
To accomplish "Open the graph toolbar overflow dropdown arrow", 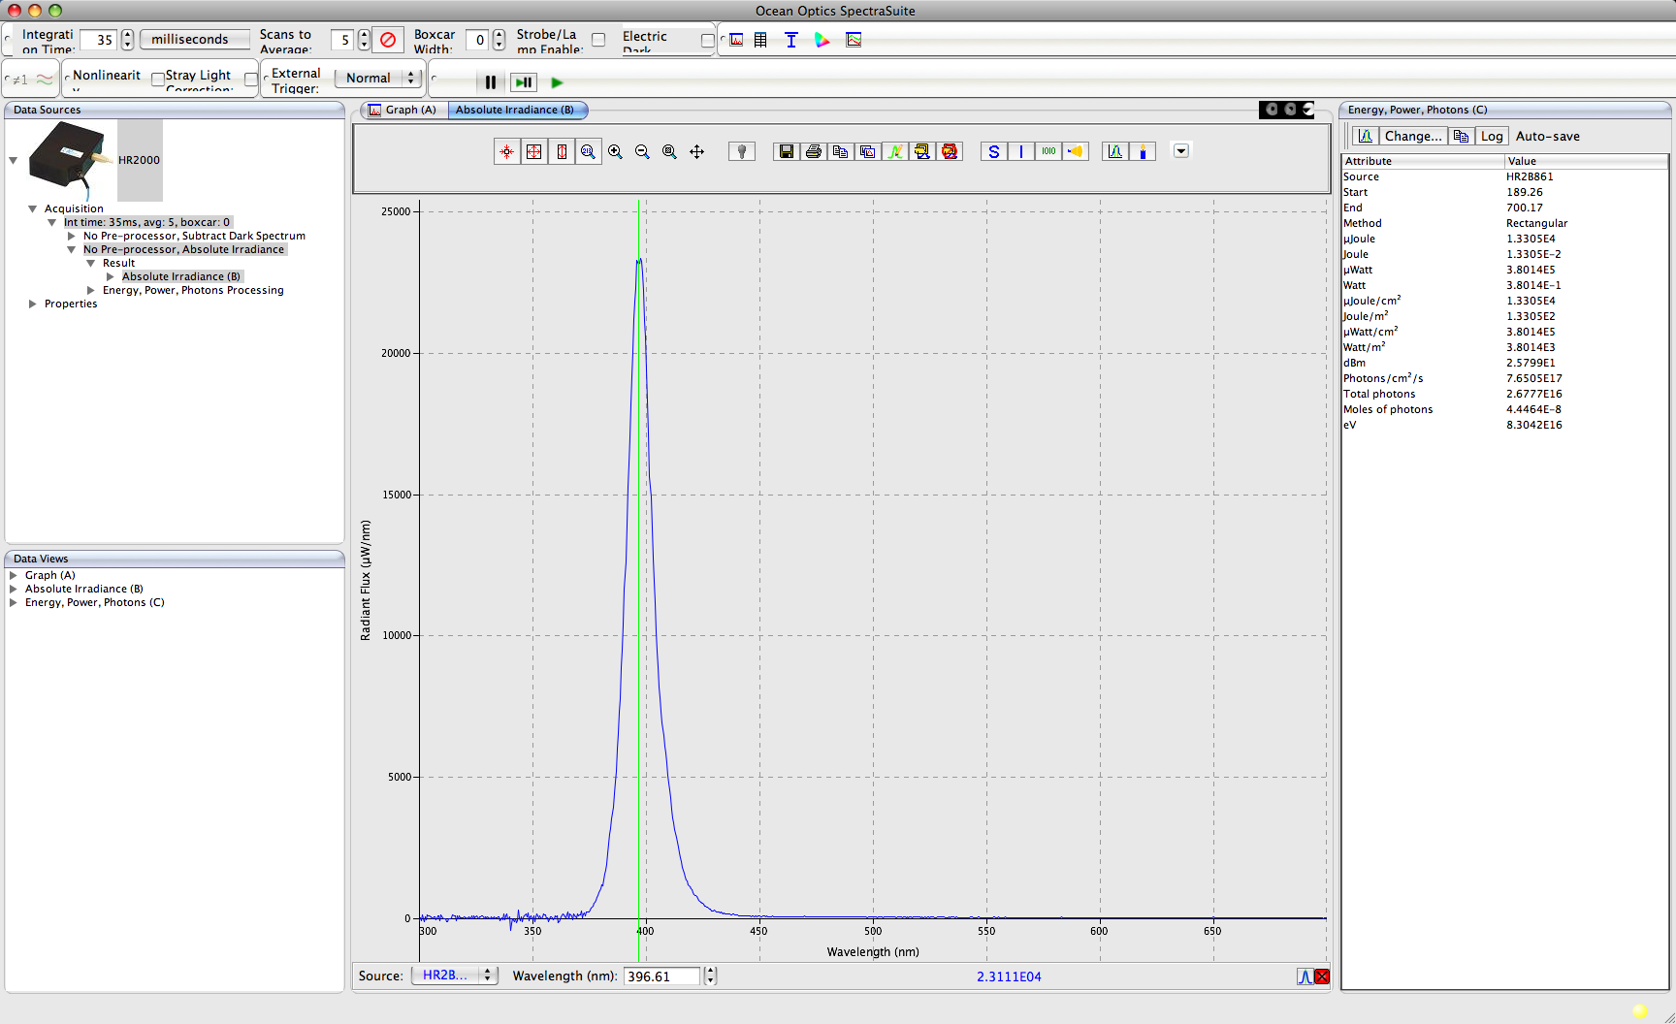I will tap(1181, 150).
